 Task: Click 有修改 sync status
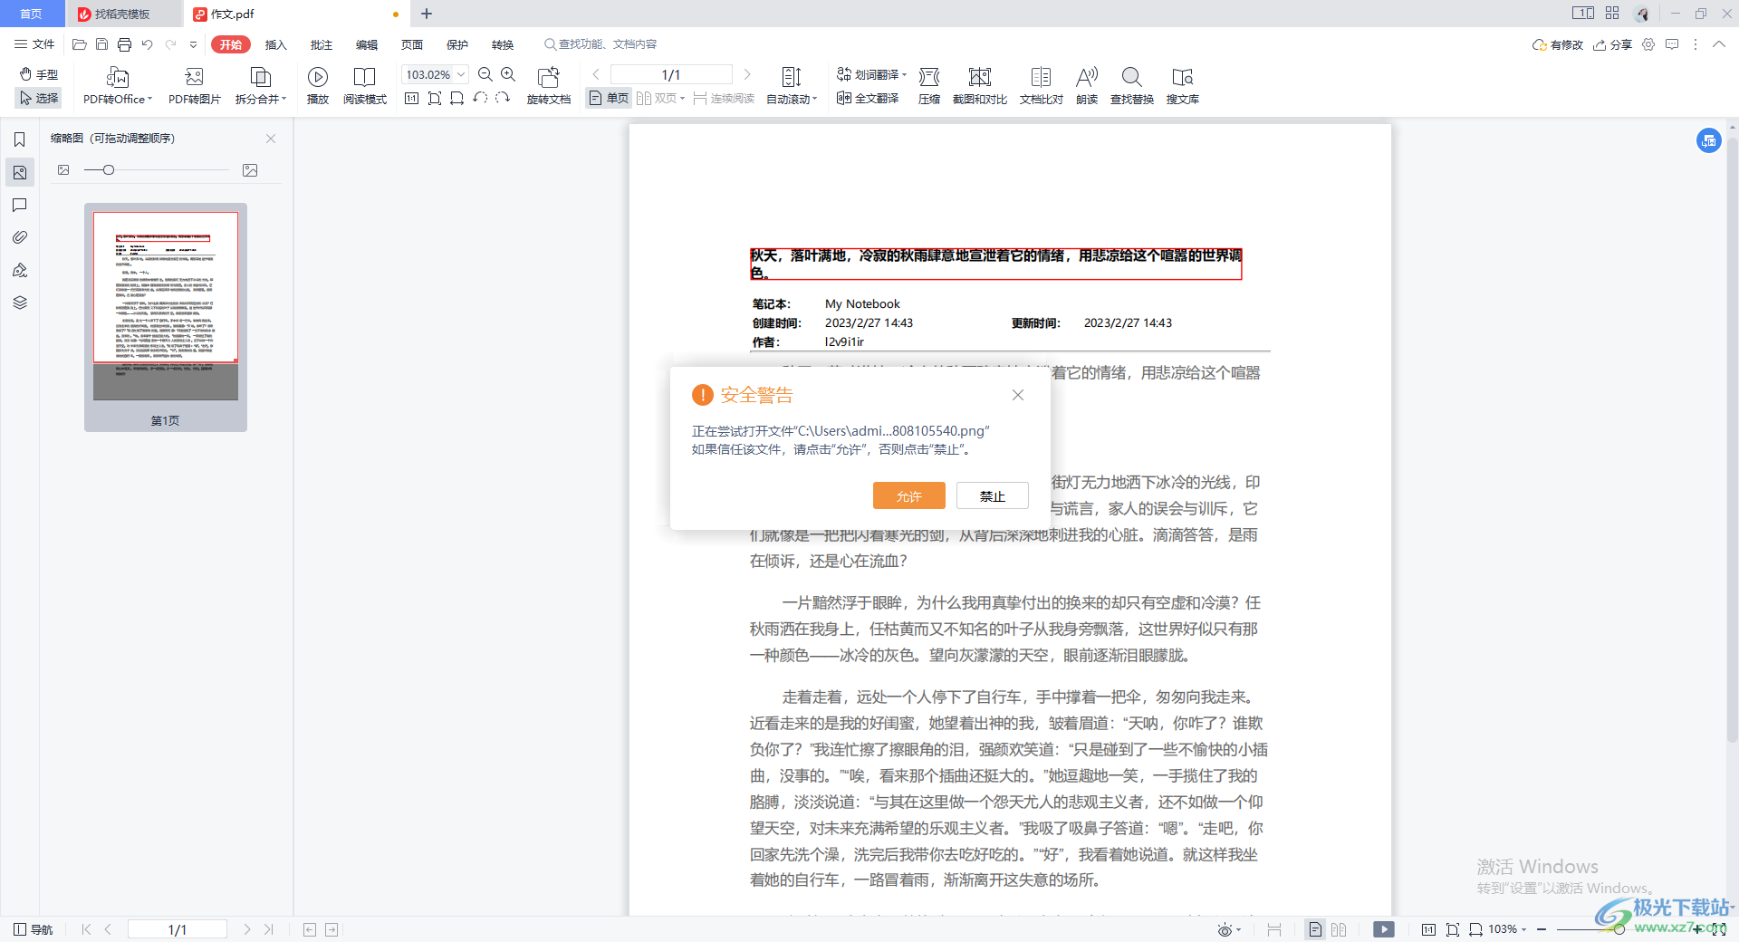tap(1558, 44)
